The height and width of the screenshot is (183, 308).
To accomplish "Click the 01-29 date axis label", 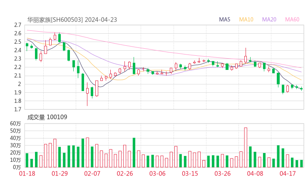I will click(60, 173).
